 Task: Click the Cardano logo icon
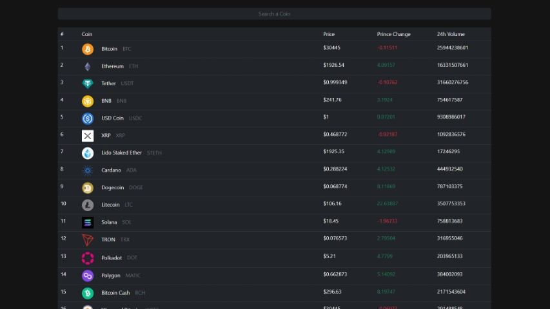coord(88,171)
